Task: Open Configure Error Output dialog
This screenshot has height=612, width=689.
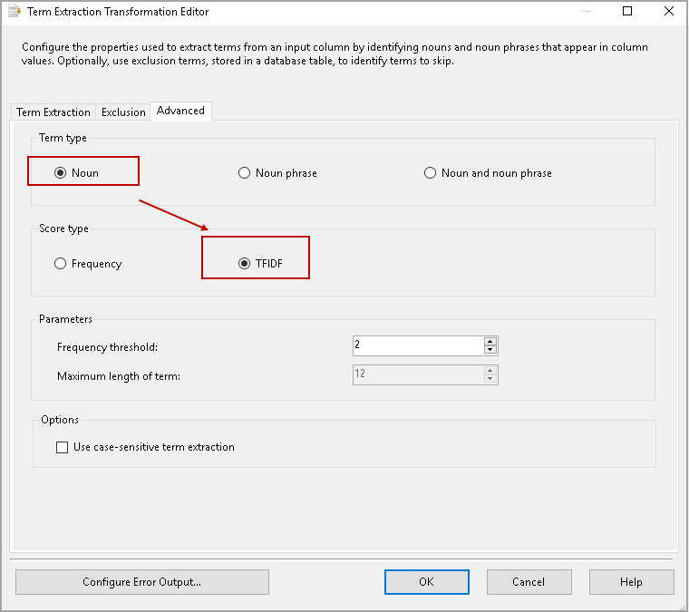Action: tap(142, 582)
